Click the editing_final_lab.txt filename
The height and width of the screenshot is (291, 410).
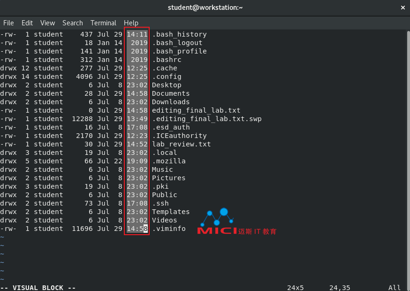pos(196,110)
